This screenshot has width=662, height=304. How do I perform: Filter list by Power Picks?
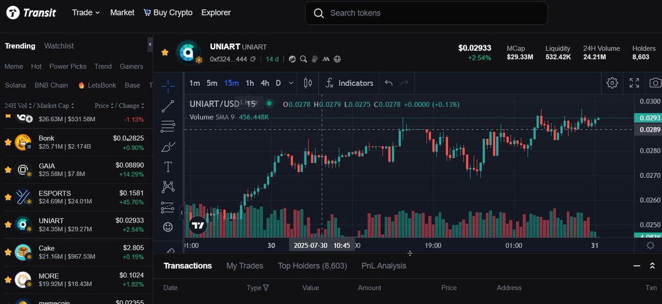[x=68, y=67]
